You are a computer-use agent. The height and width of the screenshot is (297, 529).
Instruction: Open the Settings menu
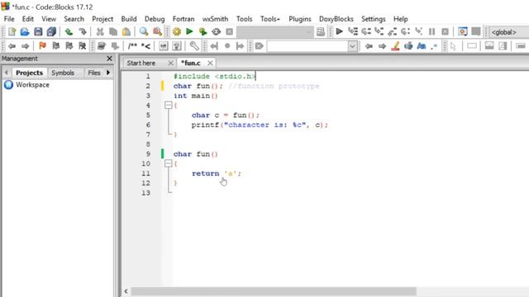(373, 19)
